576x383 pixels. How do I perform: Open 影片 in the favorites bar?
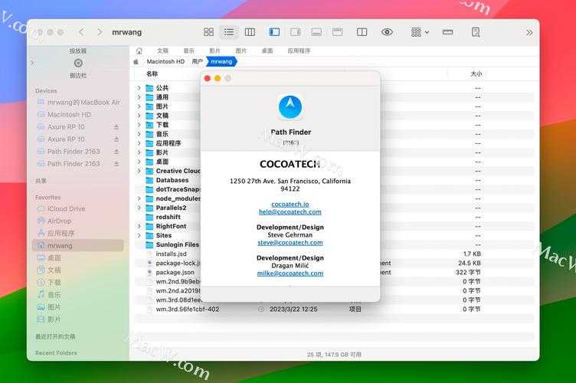pos(215,51)
